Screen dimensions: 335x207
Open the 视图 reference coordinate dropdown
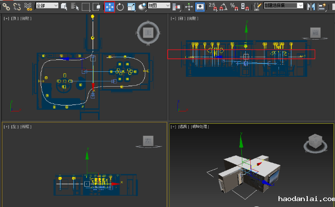159,5
